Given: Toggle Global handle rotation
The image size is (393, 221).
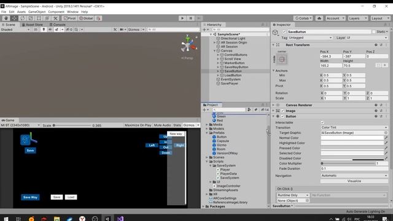Looking at the screenshot, I should click(x=86, y=18).
